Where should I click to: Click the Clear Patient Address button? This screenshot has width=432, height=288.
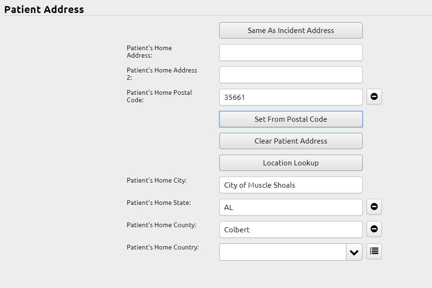291,141
